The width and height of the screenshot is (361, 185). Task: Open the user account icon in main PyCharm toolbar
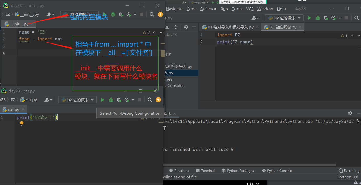click(255, 18)
